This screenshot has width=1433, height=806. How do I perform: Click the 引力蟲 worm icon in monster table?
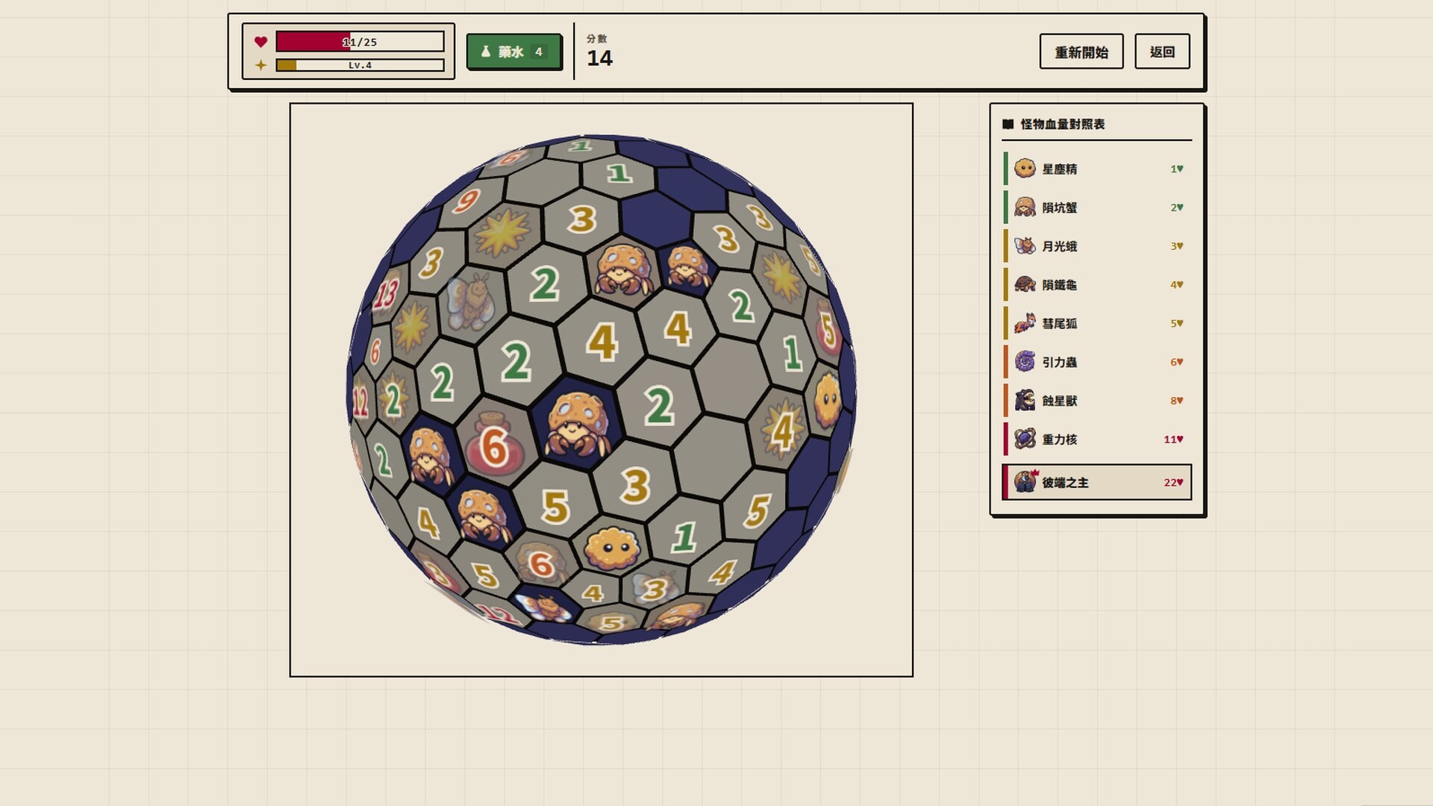(x=1025, y=362)
